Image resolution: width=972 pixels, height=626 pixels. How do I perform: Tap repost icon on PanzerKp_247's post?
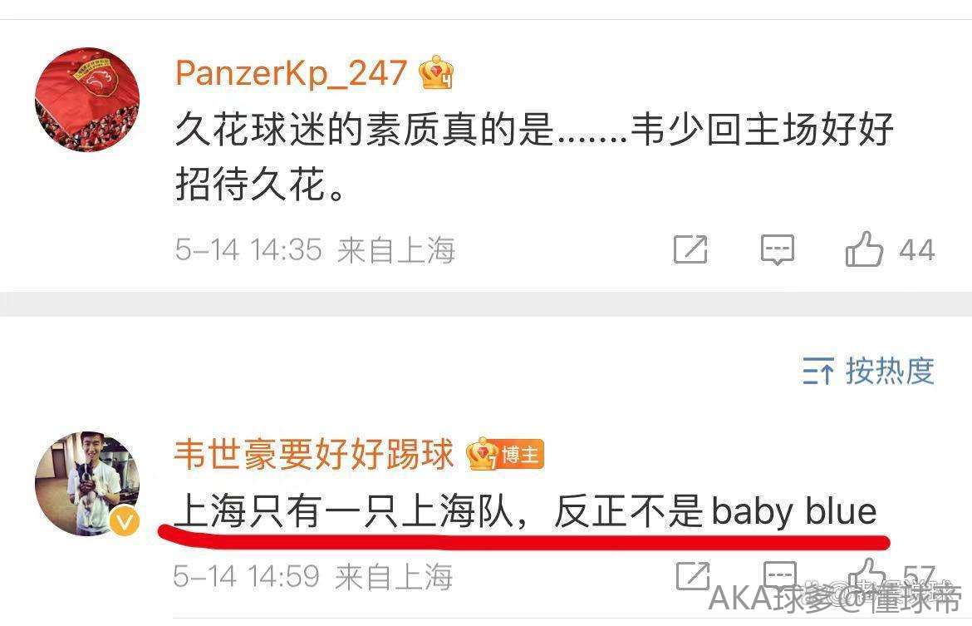tap(690, 249)
